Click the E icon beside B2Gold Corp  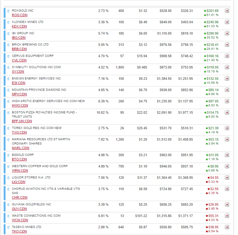pos(9,155)
